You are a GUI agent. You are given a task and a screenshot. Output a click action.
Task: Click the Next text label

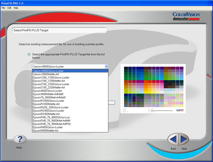[x=184, y=148]
